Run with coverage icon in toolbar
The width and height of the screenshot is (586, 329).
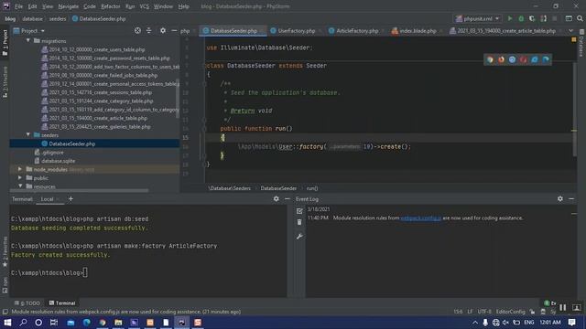[x=532, y=18]
